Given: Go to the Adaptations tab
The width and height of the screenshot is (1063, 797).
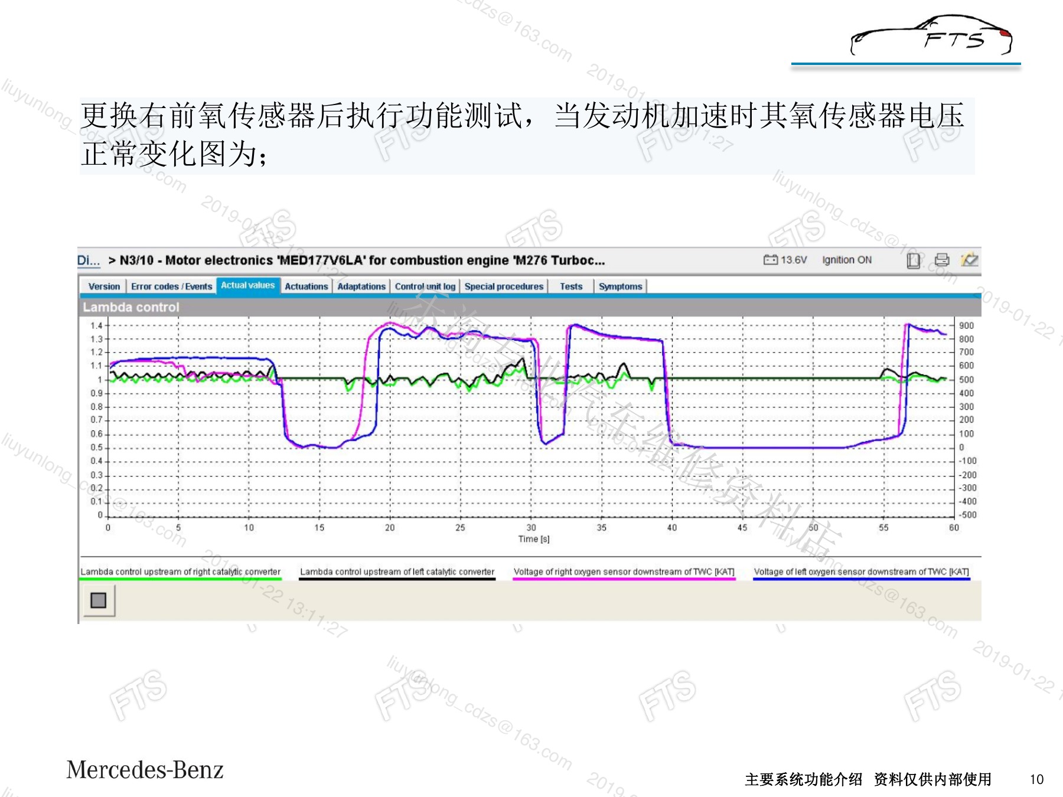Looking at the screenshot, I should [361, 286].
